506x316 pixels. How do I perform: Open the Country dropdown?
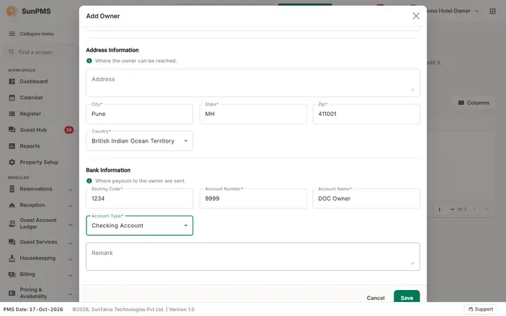(x=139, y=141)
